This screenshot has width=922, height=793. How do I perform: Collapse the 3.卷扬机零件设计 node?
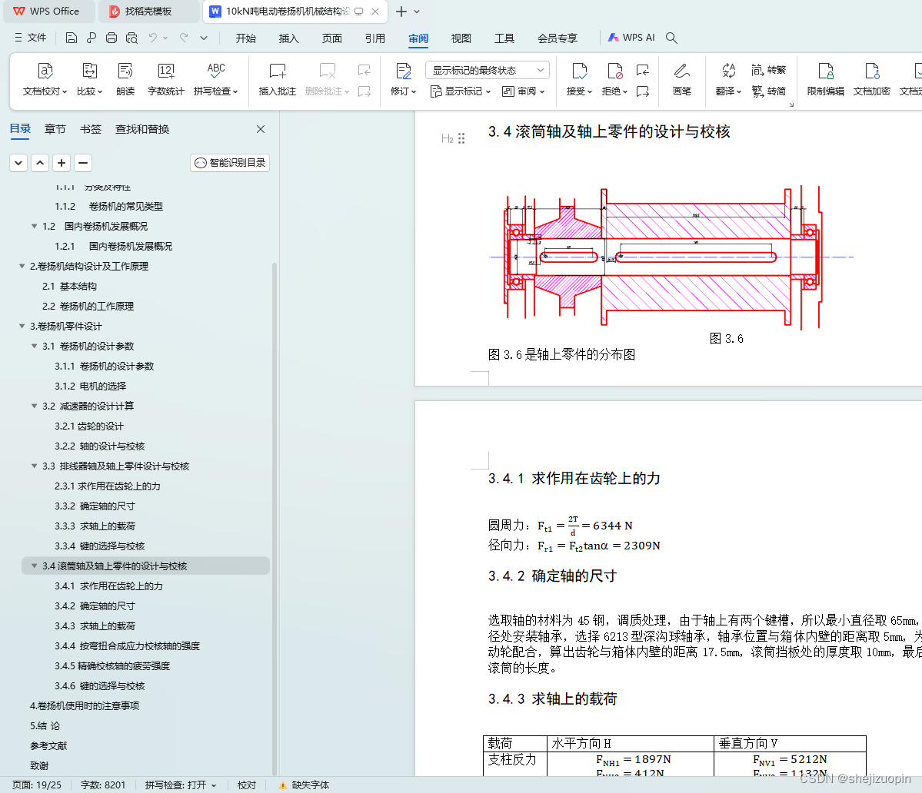22,326
